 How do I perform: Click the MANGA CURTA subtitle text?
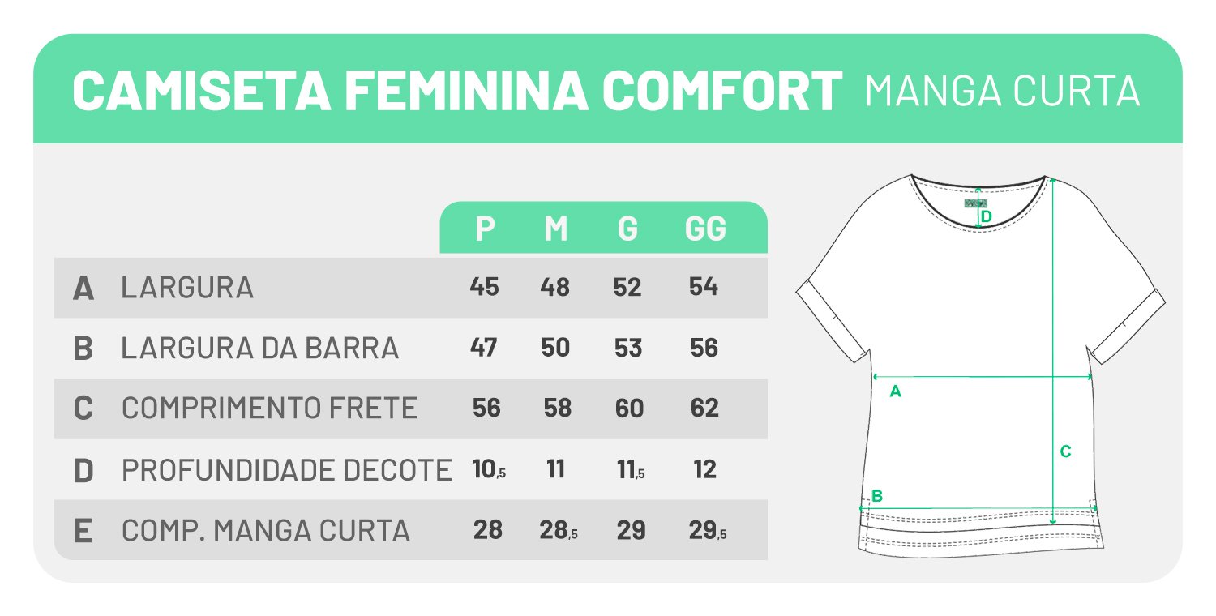tap(1003, 91)
